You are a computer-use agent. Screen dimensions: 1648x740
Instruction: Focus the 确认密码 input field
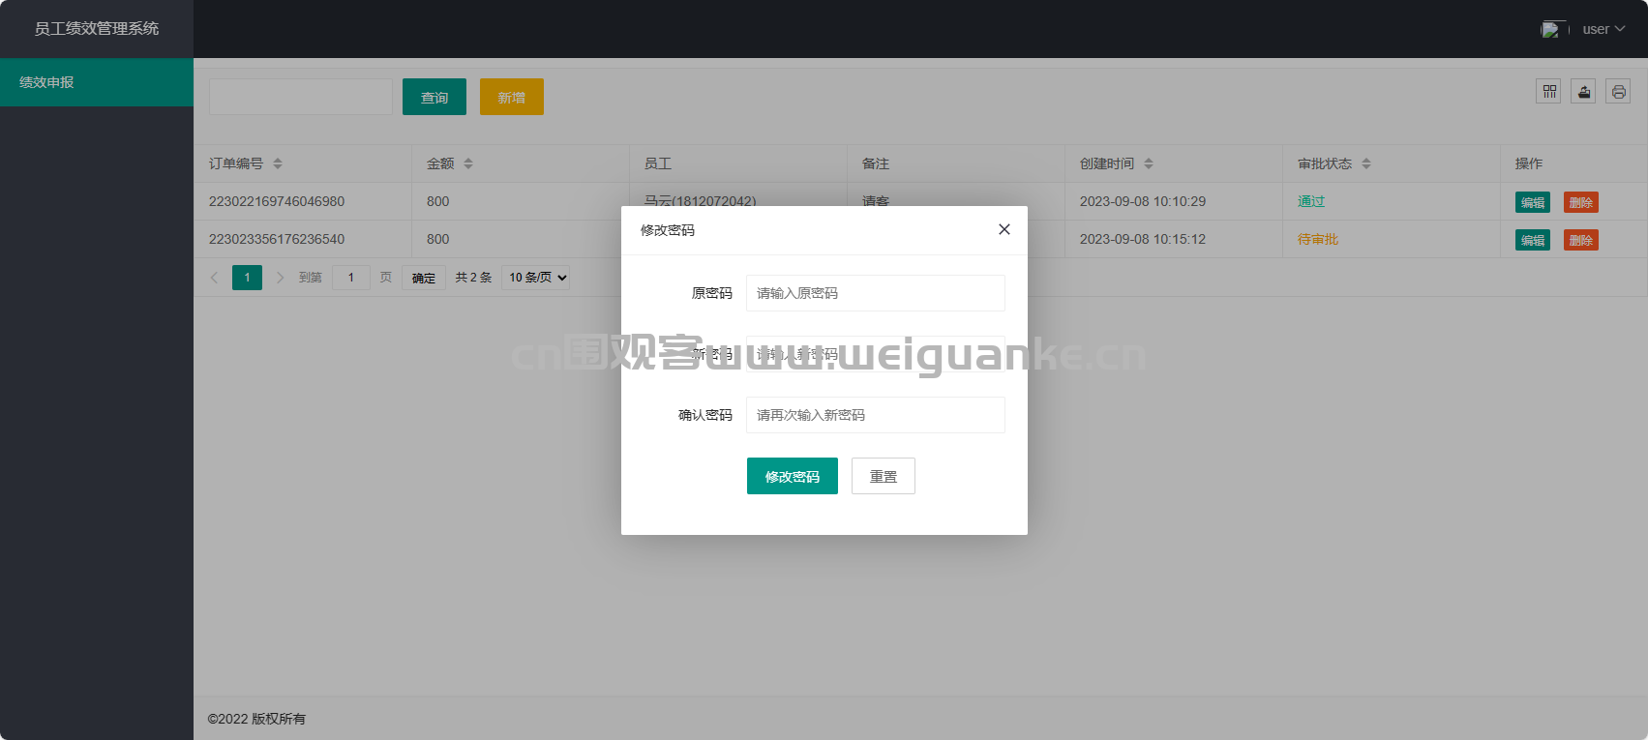pyautogui.click(x=875, y=415)
